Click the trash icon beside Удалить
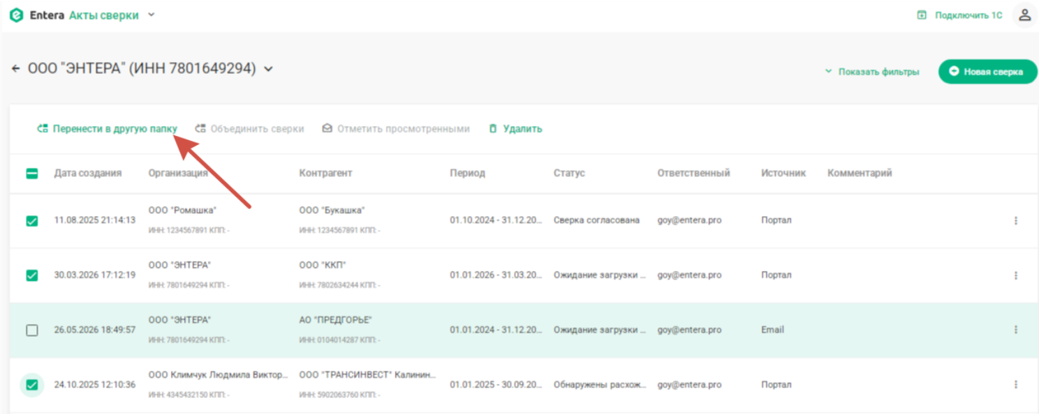Viewport: 1039px width, 414px height. 493,129
